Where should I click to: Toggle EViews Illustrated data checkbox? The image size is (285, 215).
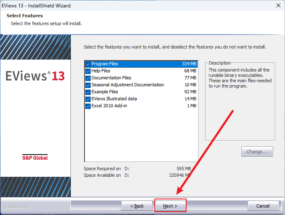point(88,99)
